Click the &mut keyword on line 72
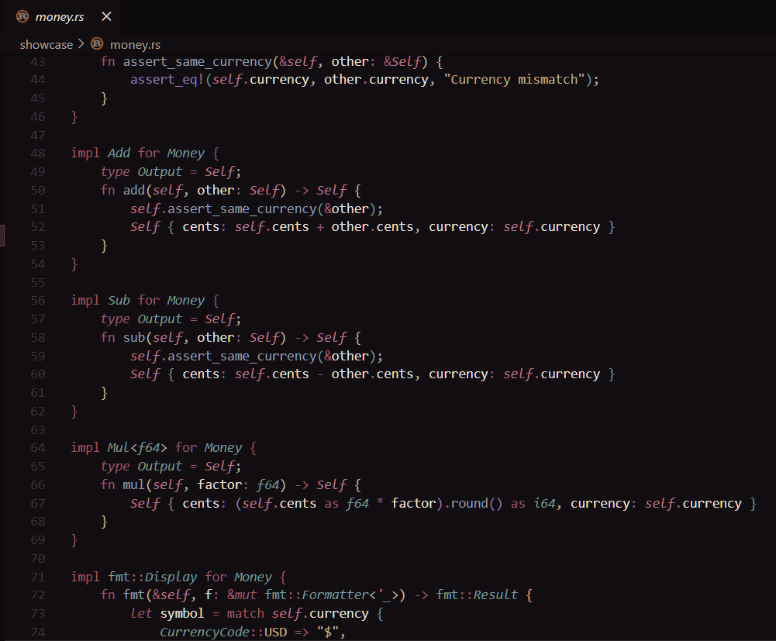Viewport: 776px width, 641px height. point(242,595)
